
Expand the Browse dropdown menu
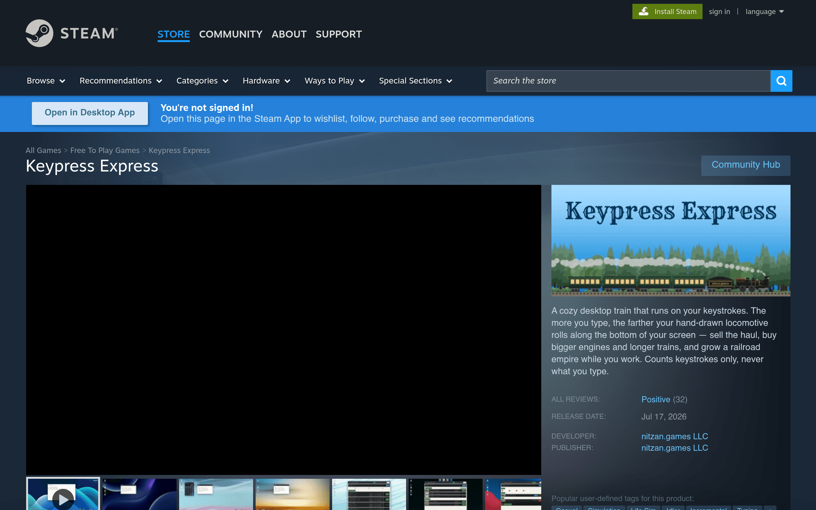(46, 81)
